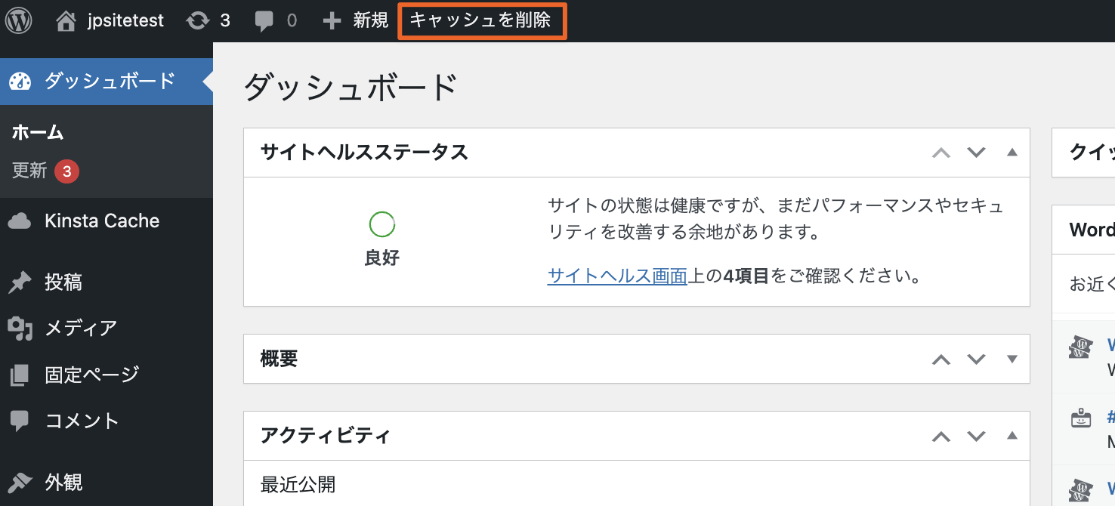Open the jpsitetest site via home icon
The height and width of the screenshot is (506, 1115).
(x=67, y=20)
